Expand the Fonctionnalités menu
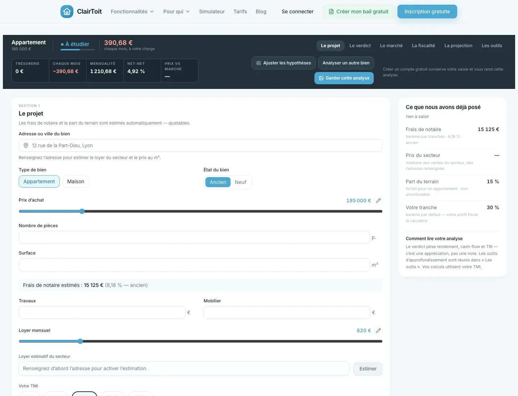Image resolution: width=518 pixels, height=396 pixels. click(132, 12)
